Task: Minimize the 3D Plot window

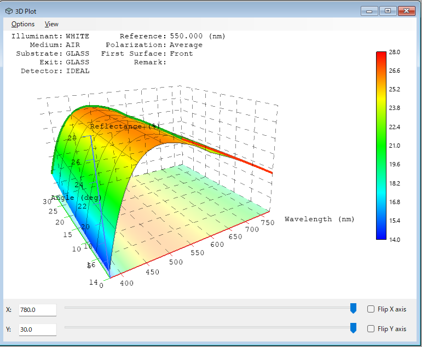Action: 369,11
